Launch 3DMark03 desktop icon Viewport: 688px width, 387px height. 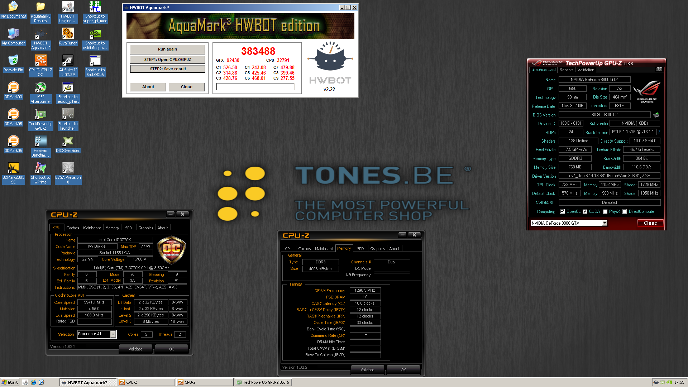(13, 91)
